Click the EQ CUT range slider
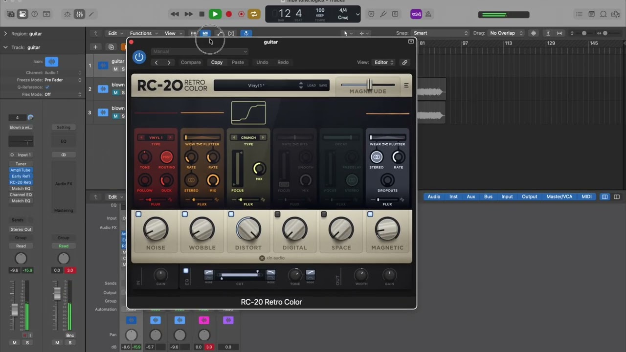Screen dimensions: 626x352 tap(240, 276)
